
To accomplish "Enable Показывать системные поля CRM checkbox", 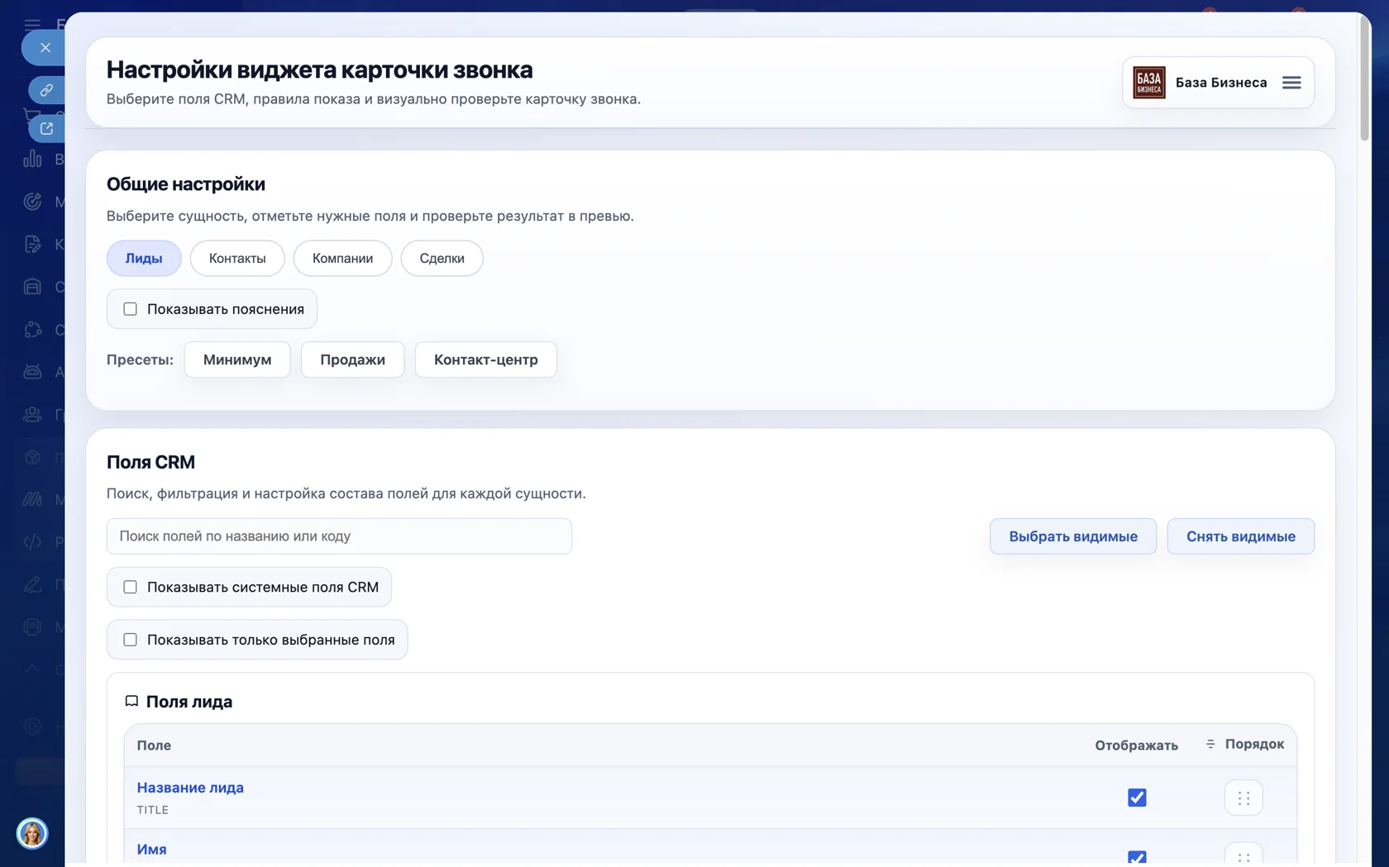I will 130,587.
